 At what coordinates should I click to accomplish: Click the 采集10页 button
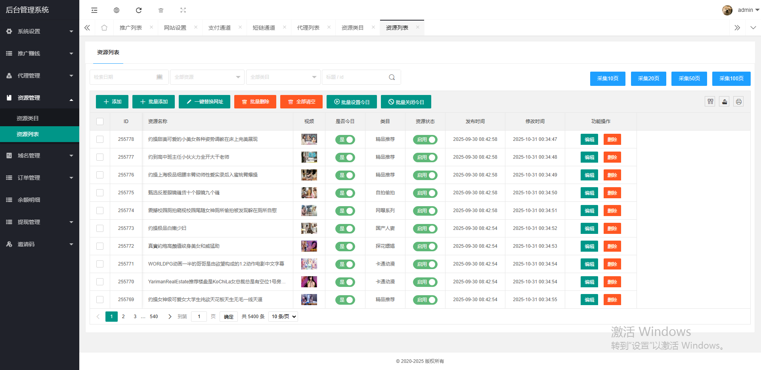pos(608,79)
